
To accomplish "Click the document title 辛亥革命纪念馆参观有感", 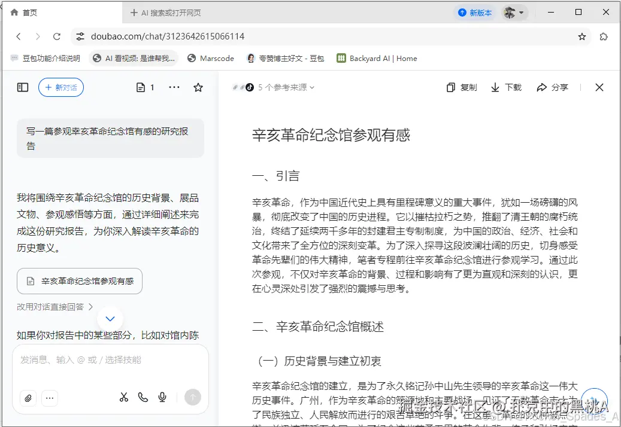I will tap(331, 135).
